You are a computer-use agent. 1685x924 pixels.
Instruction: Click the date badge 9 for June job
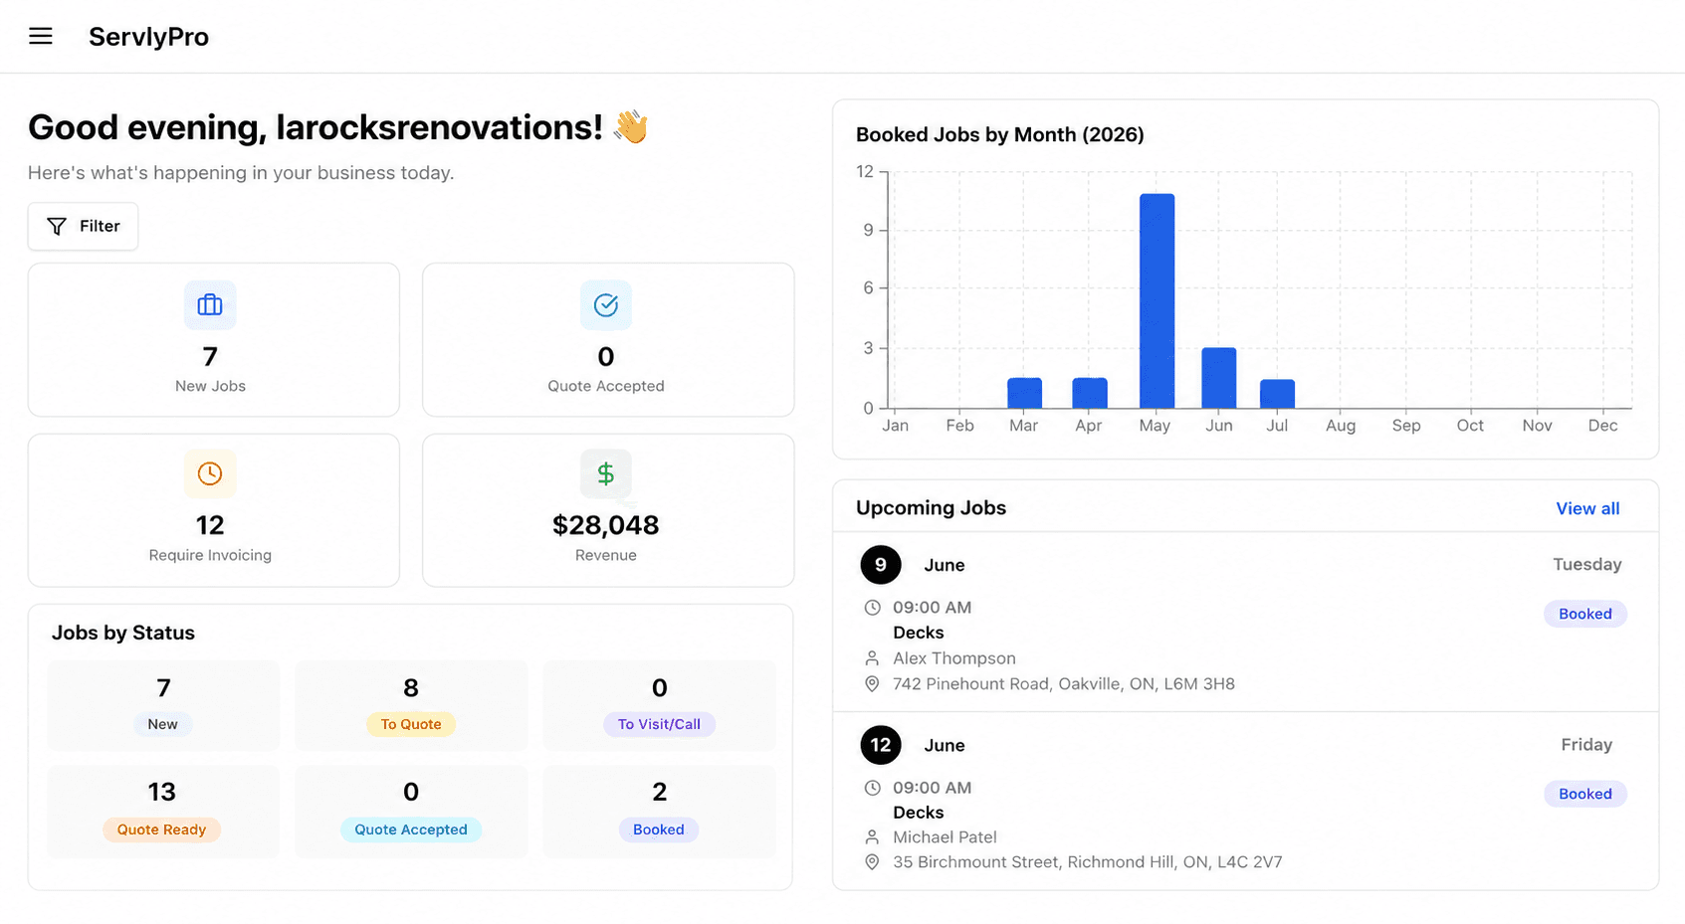click(881, 565)
